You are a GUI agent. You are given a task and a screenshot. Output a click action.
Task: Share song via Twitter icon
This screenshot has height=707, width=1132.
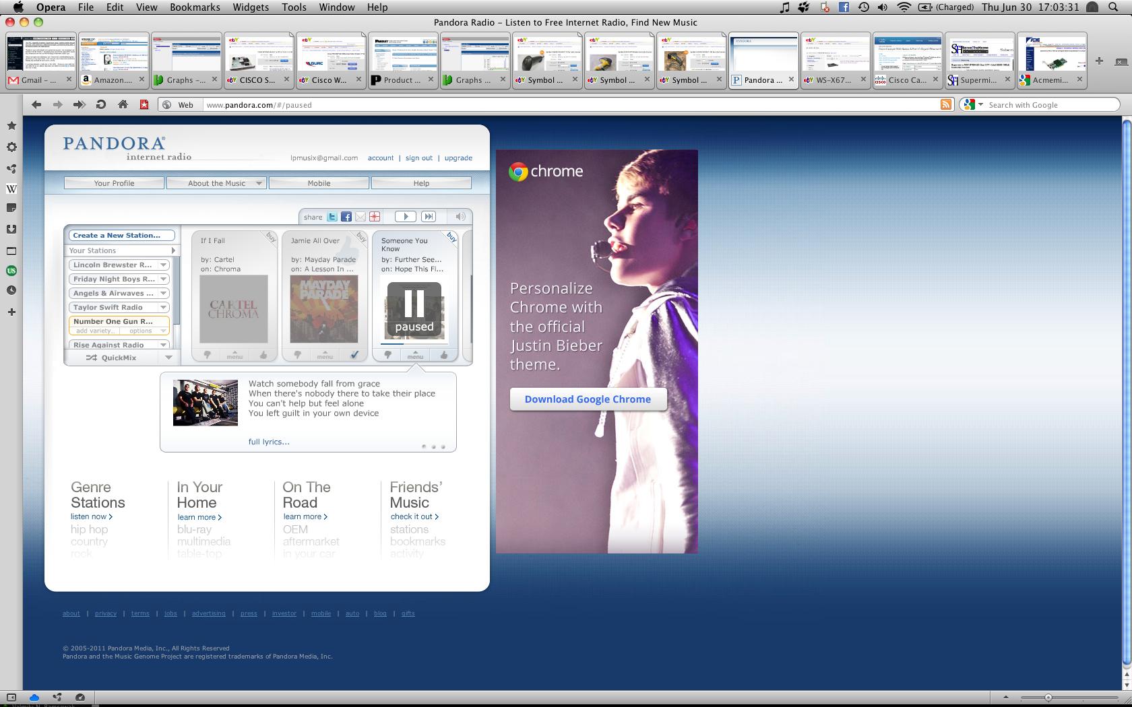332,217
